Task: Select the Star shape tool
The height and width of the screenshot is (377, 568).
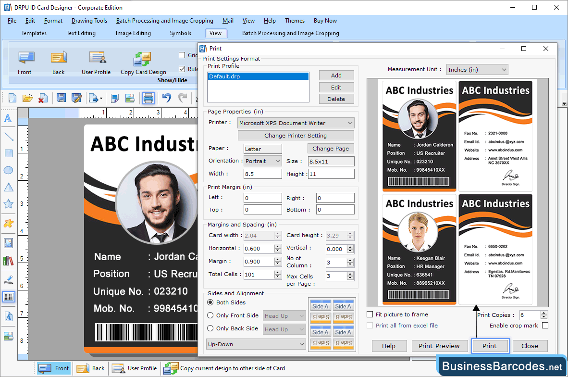Action: 8,204
